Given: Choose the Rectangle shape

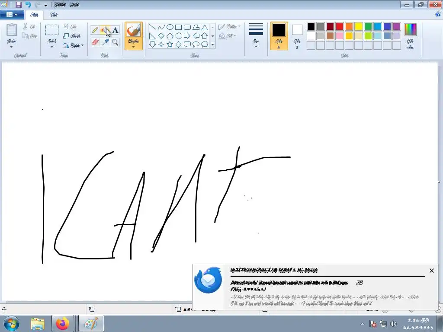Looking at the screenshot, I should point(178,27).
